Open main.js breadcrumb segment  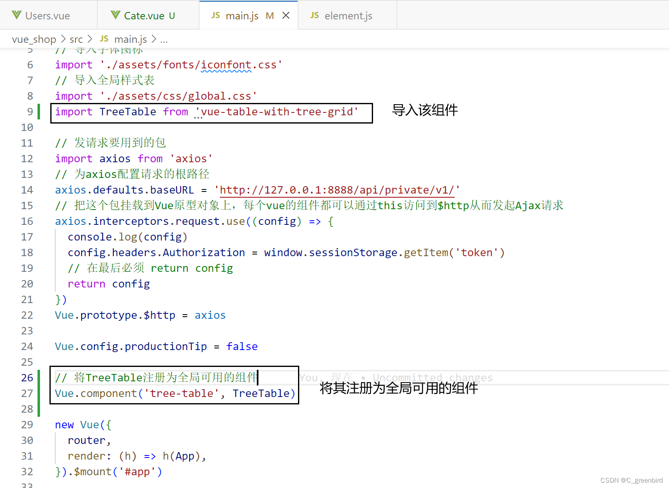(x=130, y=39)
